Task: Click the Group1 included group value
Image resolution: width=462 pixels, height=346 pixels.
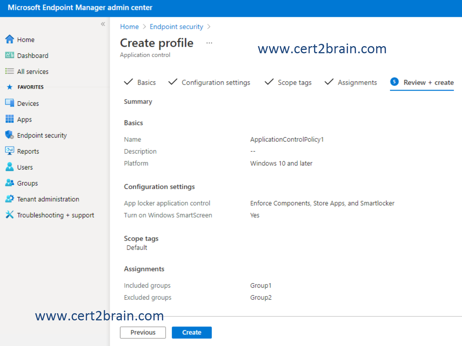Action: tap(261, 286)
